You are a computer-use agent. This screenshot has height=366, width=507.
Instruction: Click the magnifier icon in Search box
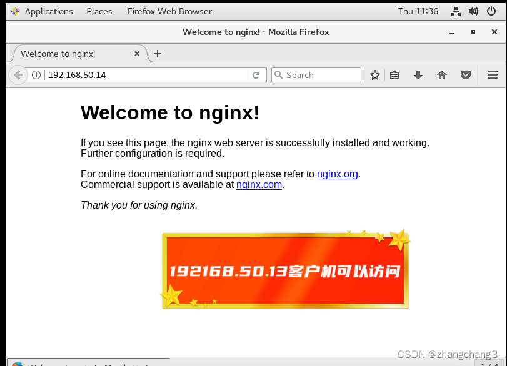pos(278,75)
